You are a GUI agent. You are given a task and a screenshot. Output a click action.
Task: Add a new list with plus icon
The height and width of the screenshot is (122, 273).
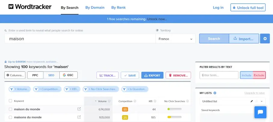[215, 93]
